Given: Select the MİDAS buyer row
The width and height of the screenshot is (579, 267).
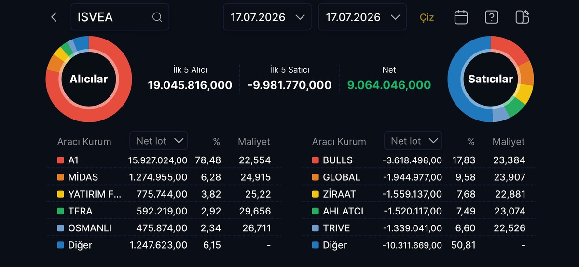Looking at the screenshot, I should click(164, 177).
